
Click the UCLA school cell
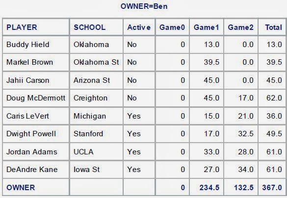(96, 152)
